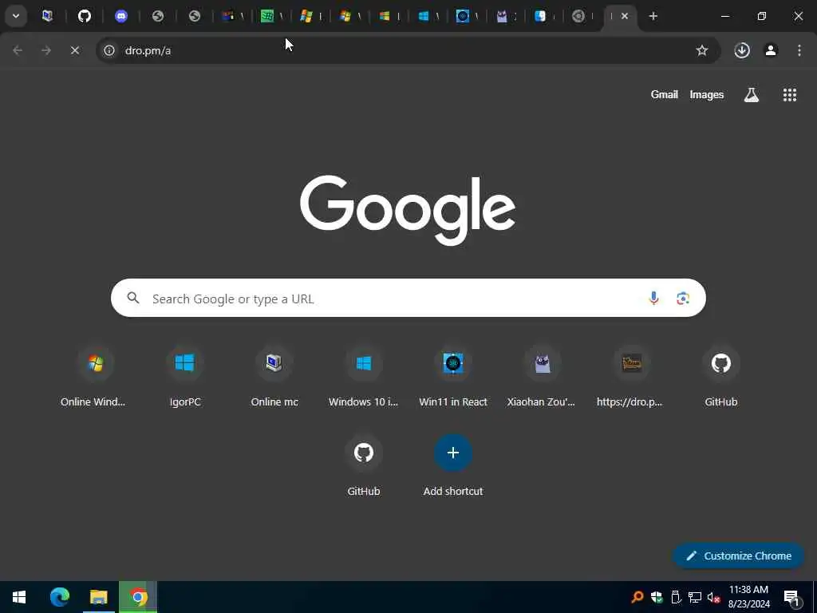Click the Google search box

[408, 299]
